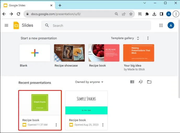Open the Google account avatar in Slides
Screen dimensions: 180x133
pos(171,25)
